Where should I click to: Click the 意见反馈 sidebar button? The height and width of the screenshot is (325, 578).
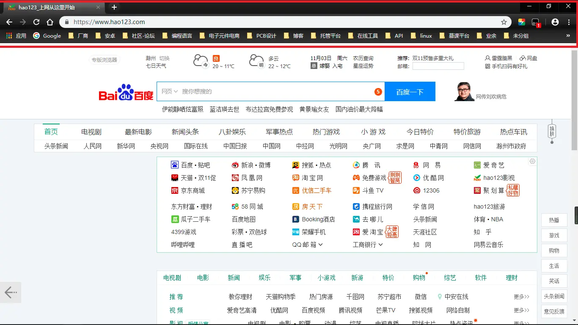click(554, 311)
